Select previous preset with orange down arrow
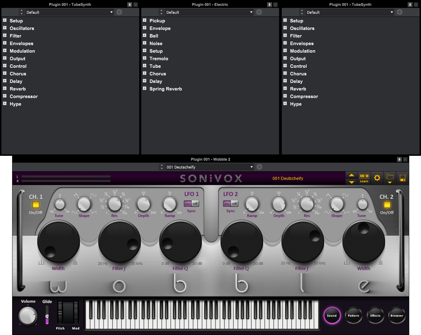 click(x=351, y=182)
